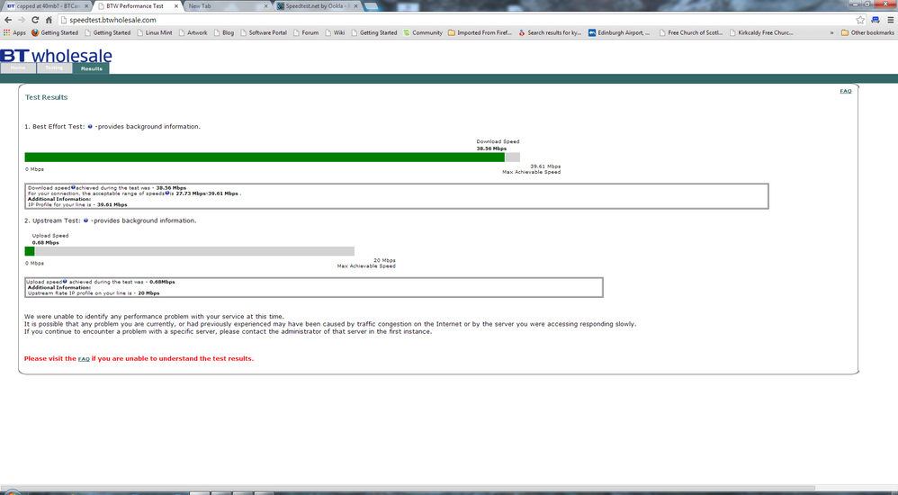Click the '20 Mbps' Max Achievable Speed label
The width and height of the screenshot is (898, 495).
[x=384, y=260]
